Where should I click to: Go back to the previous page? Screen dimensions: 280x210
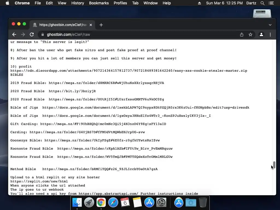14,34
